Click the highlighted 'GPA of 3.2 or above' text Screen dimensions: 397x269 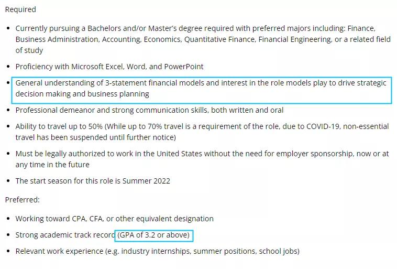(x=154, y=235)
